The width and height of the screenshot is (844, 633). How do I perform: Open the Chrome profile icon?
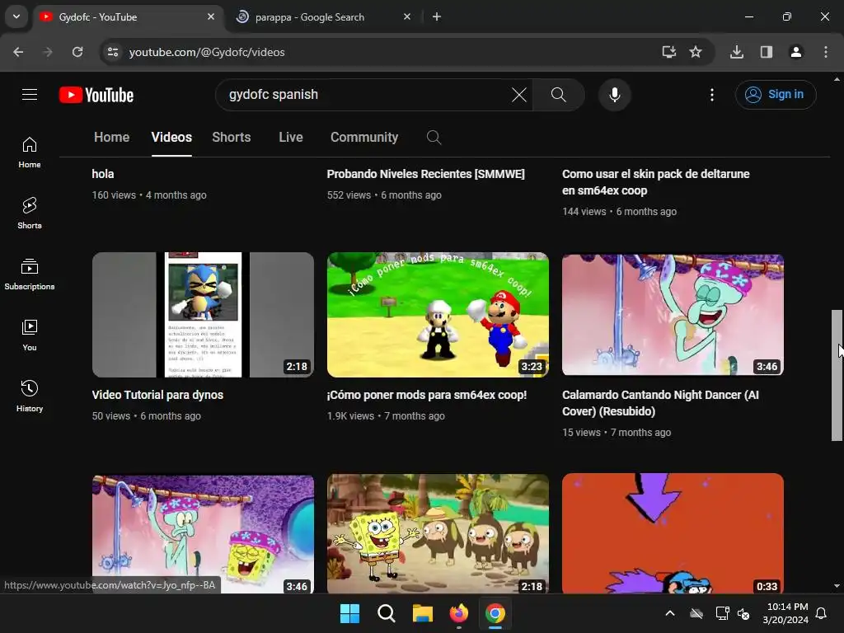pos(796,52)
